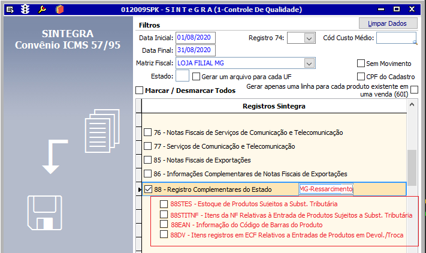This screenshot has width=426, height=253.
Task: Open the wrench tools icon
Action: (x=42, y=10)
